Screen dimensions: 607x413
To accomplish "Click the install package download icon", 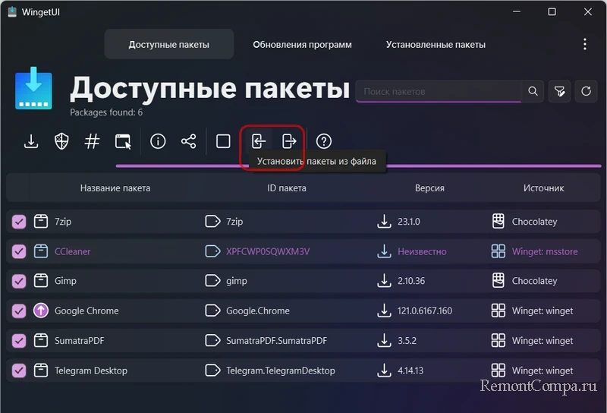I will pyautogui.click(x=31, y=141).
